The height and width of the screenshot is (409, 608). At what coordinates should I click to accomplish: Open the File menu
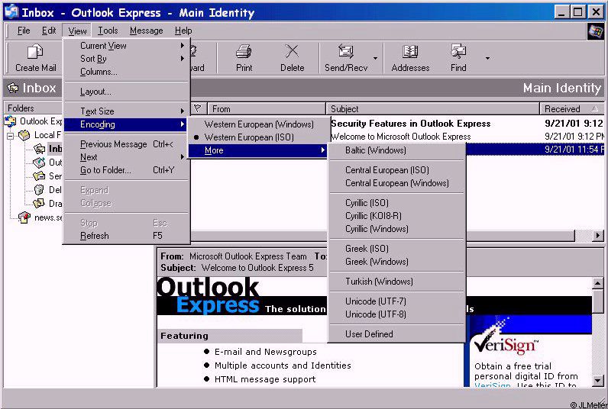pos(24,31)
